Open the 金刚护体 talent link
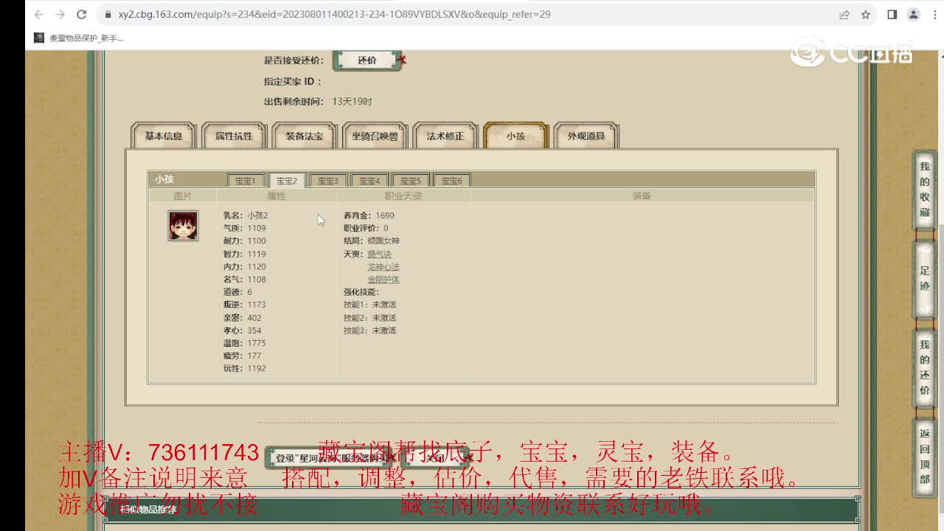This screenshot has width=944, height=531. [383, 280]
